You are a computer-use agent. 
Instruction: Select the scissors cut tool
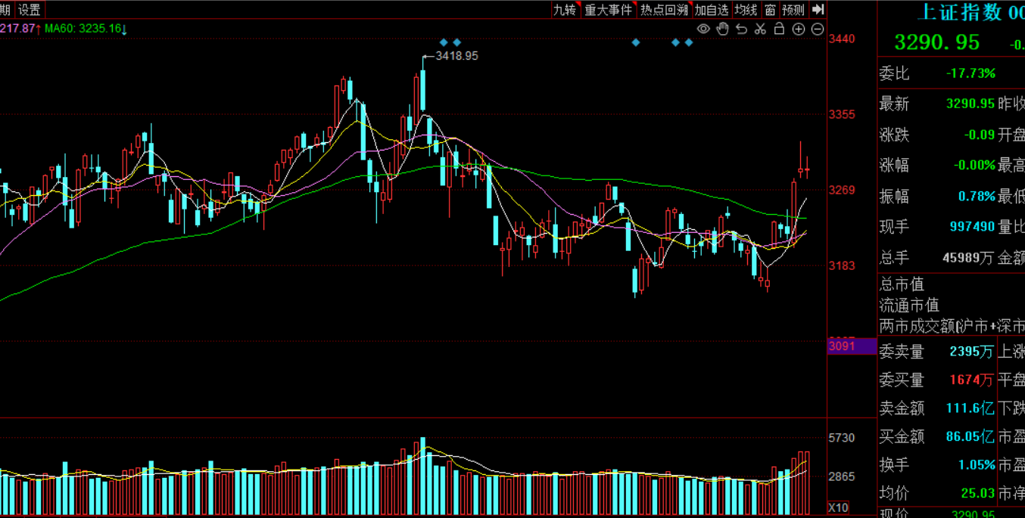pyautogui.click(x=760, y=29)
